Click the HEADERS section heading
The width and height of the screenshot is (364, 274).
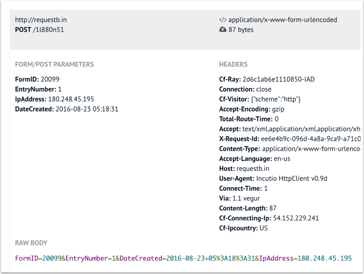click(233, 64)
